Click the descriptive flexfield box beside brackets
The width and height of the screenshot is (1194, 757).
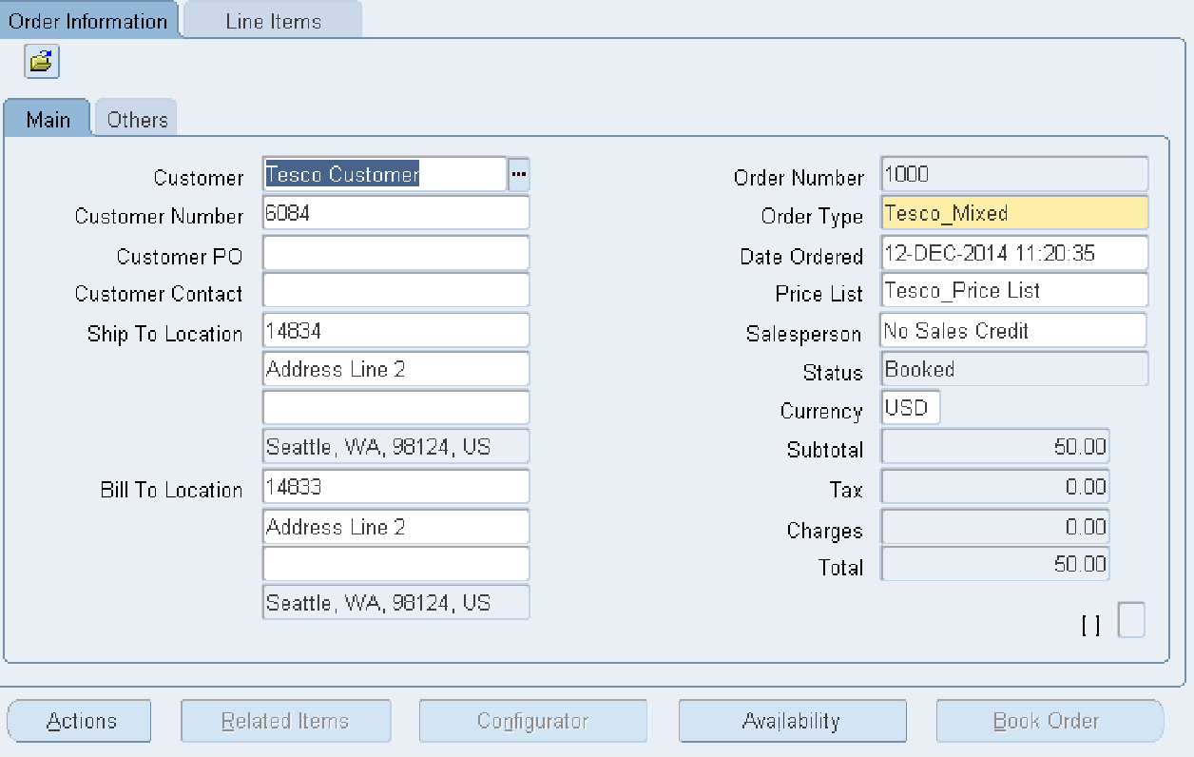point(1131,620)
